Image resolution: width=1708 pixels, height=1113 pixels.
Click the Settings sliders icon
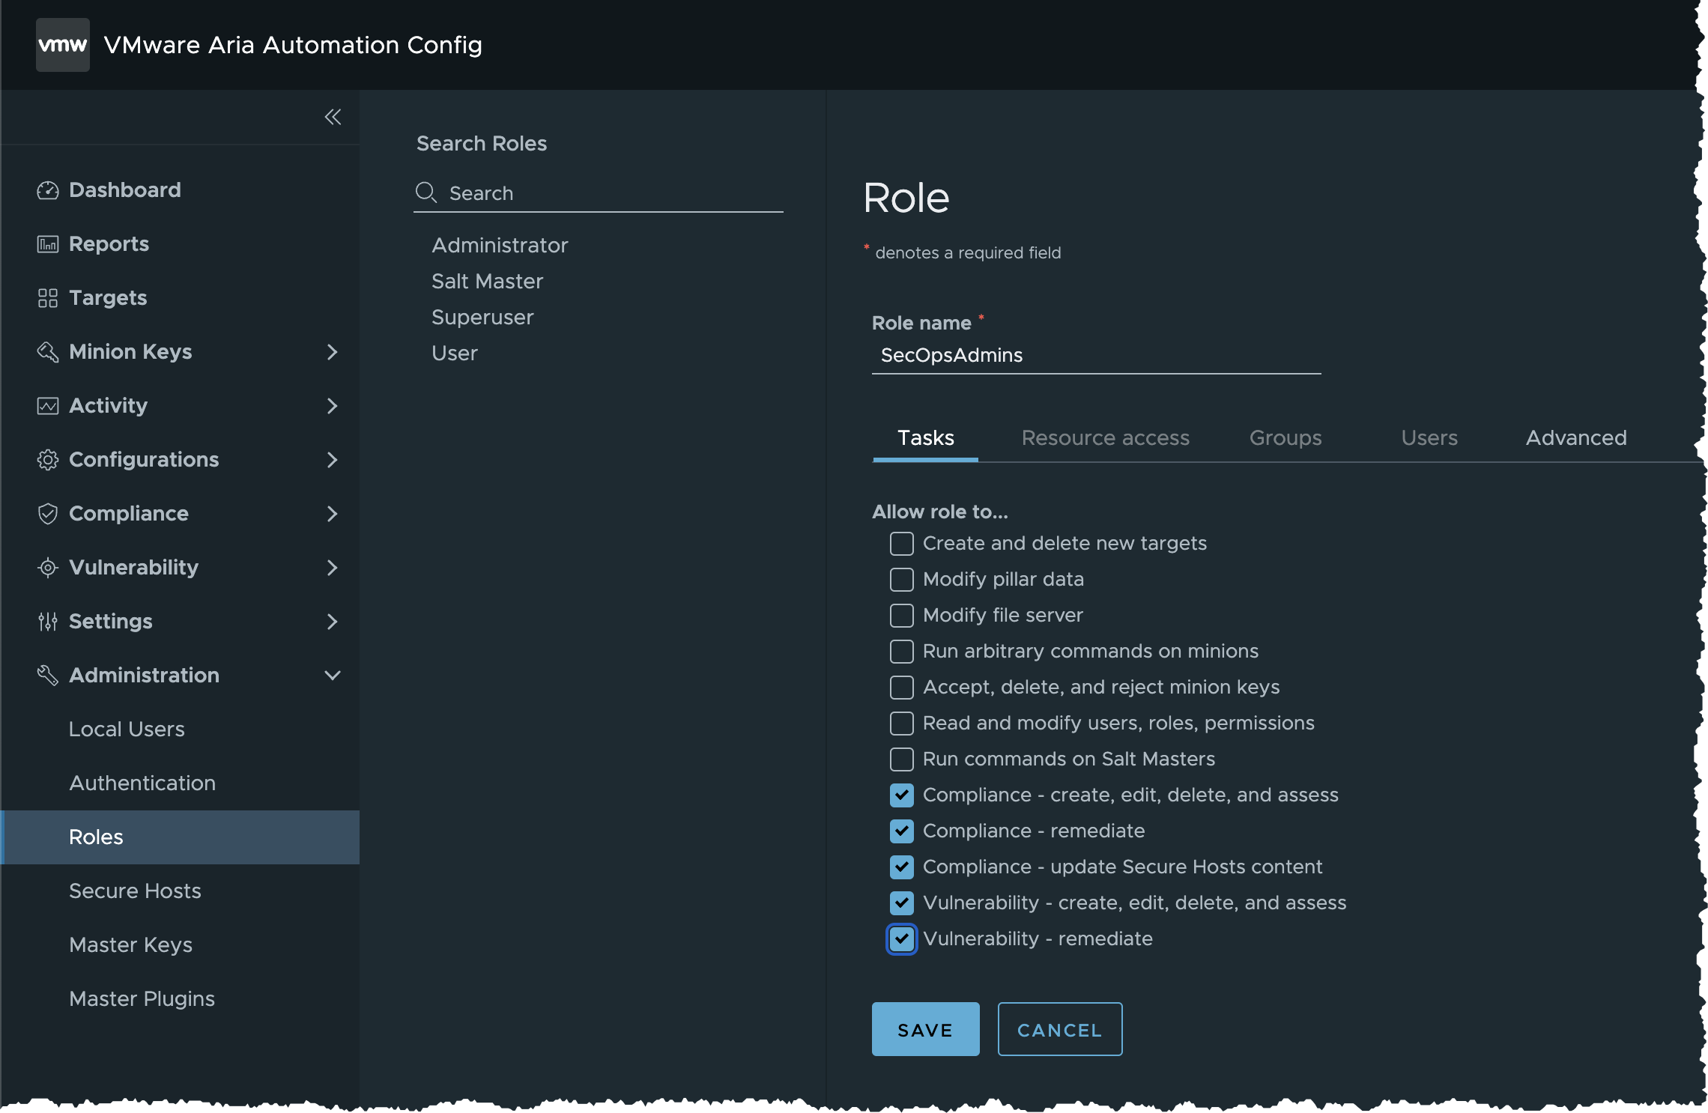[48, 622]
